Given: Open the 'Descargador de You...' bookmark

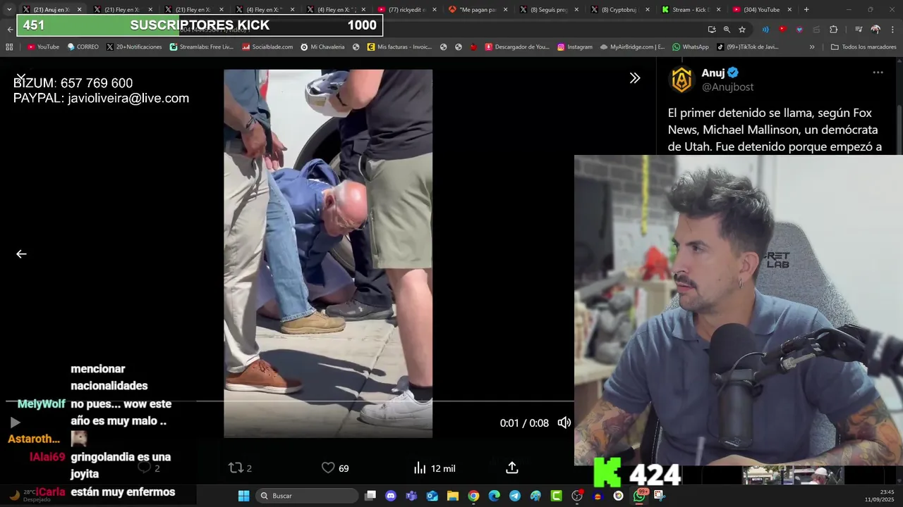Looking at the screenshot, I should pyautogui.click(x=516, y=47).
